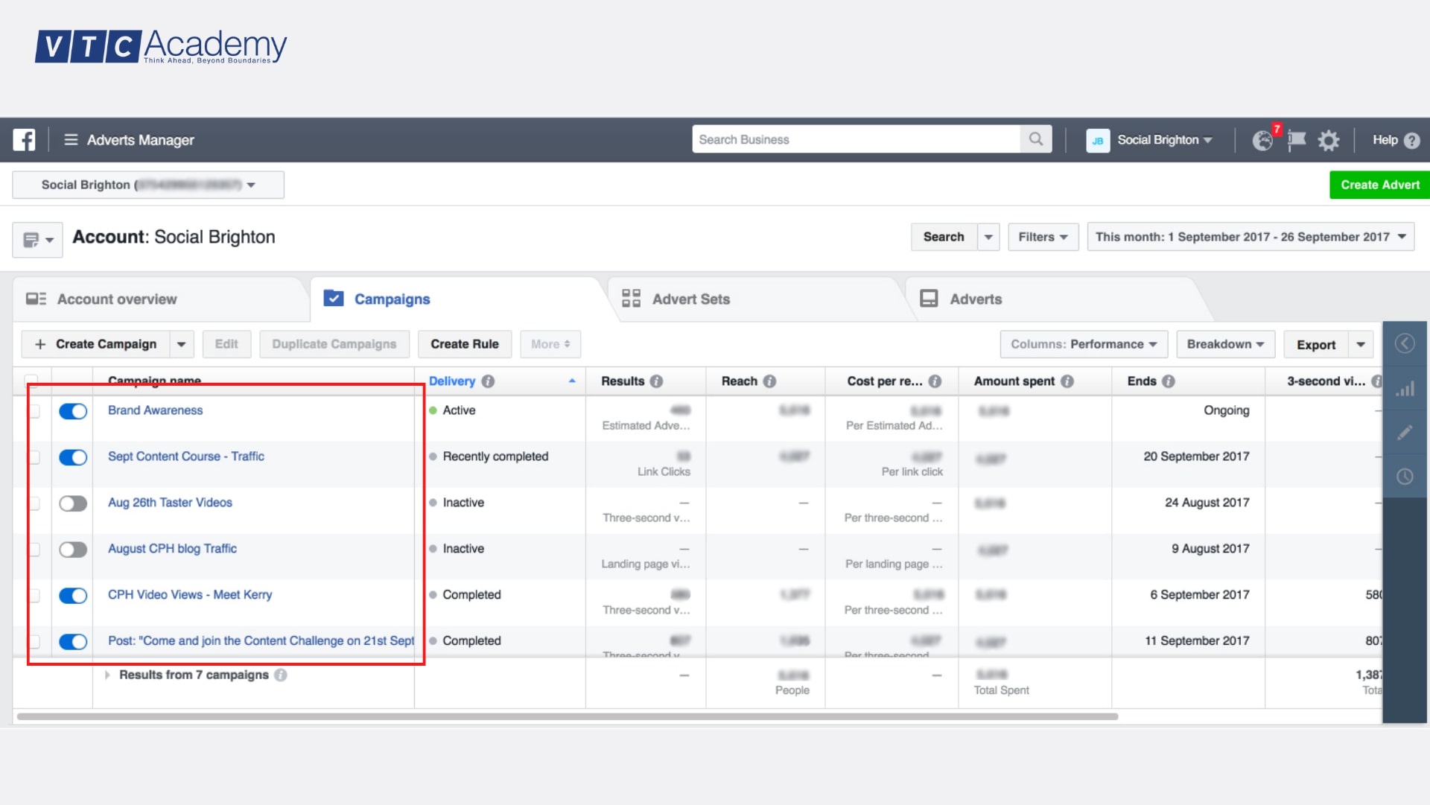The height and width of the screenshot is (805, 1430).
Task: Click the green Create Advert button
Action: pyautogui.click(x=1379, y=185)
